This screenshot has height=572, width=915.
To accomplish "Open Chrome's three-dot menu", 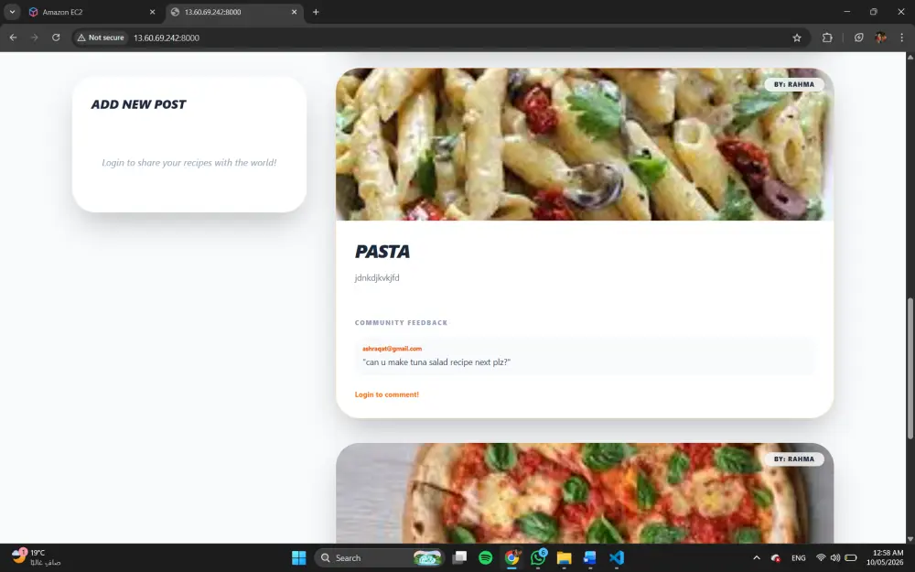I will pos(901,38).
